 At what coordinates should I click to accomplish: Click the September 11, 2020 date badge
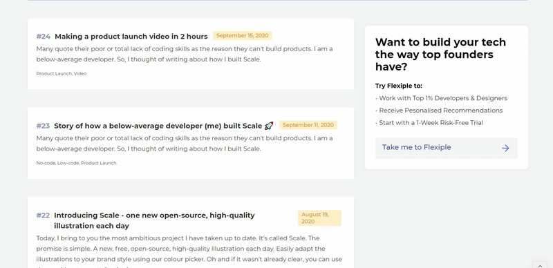point(308,125)
